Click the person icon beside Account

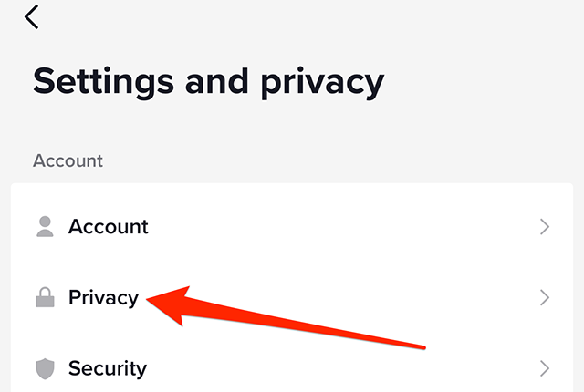click(x=45, y=227)
